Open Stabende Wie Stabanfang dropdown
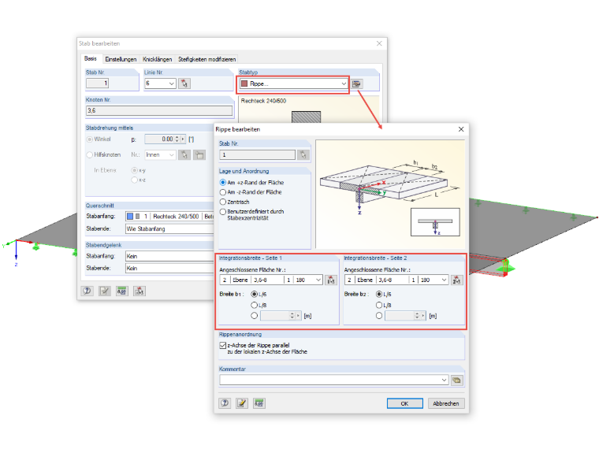This screenshot has height=449, width=599. point(170,228)
